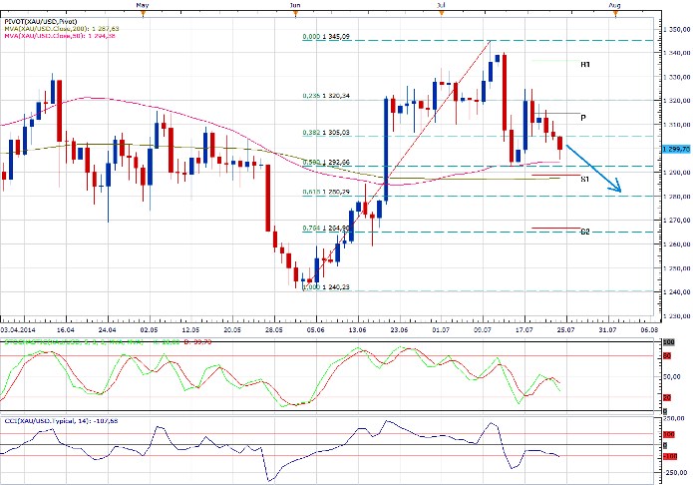Click the 0.000 Fibonacci level label at 1 345,09
The image size is (693, 485).
[327, 36]
